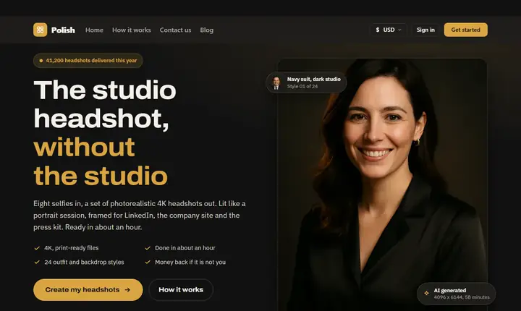This screenshot has height=311, width=521.
Task: Click the sparkle icon in AI generated chip
Action: pyautogui.click(x=426, y=293)
